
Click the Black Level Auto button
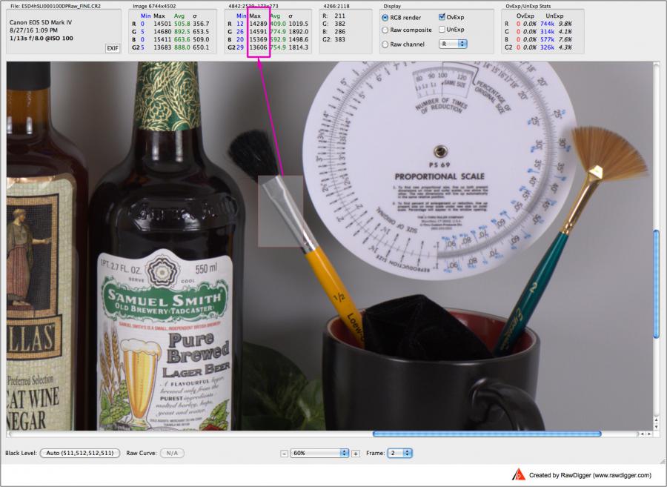(x=79, y=453)
